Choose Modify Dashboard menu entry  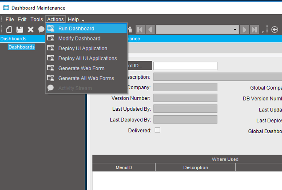pyautogui.click(x=79, y=38)
